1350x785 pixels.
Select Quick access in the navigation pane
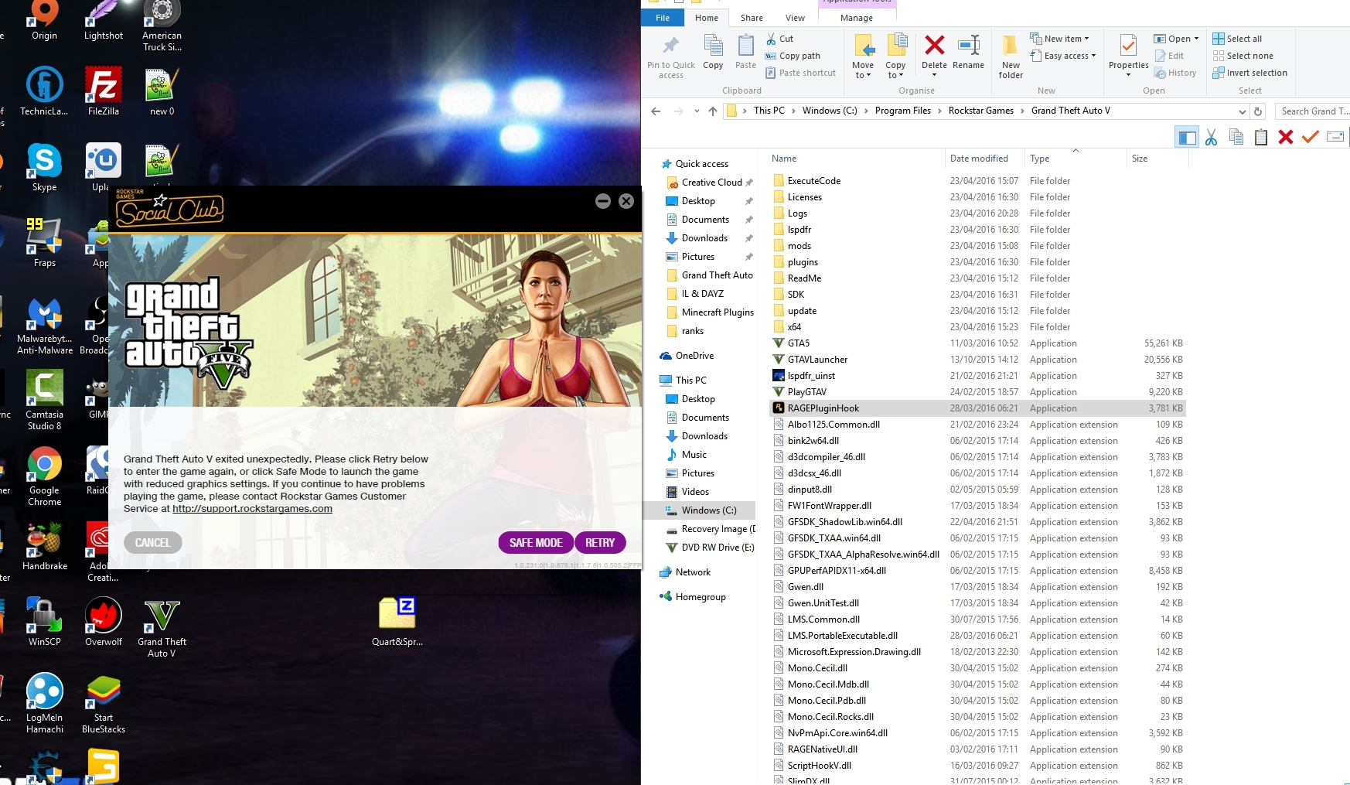702,164
